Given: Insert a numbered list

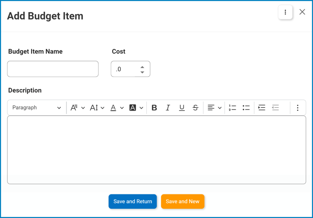Looking at the screenshot, I should (232, 108).
